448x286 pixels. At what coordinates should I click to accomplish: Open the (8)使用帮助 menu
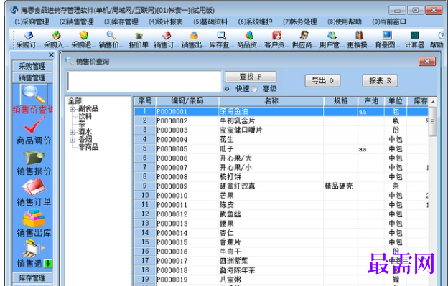[x=345, y=22]
